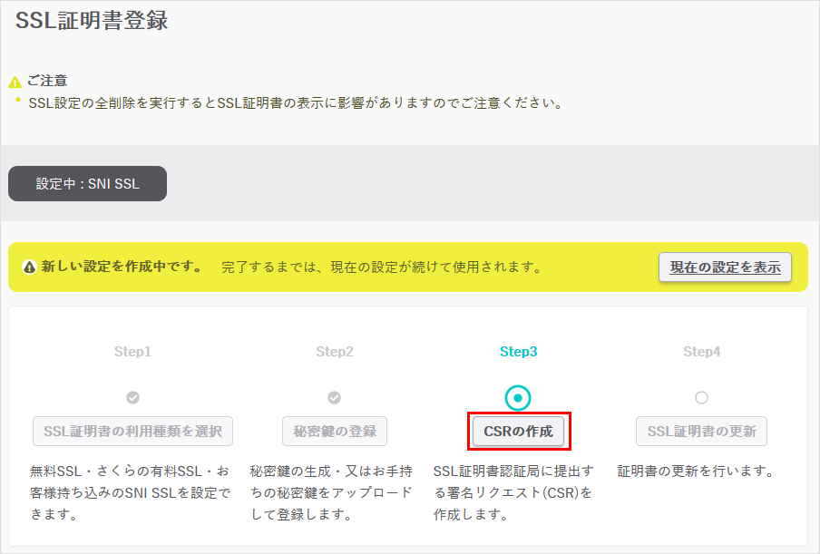Click the SSL証明書の更新 button
820x554 pixels.
[702, 431]
